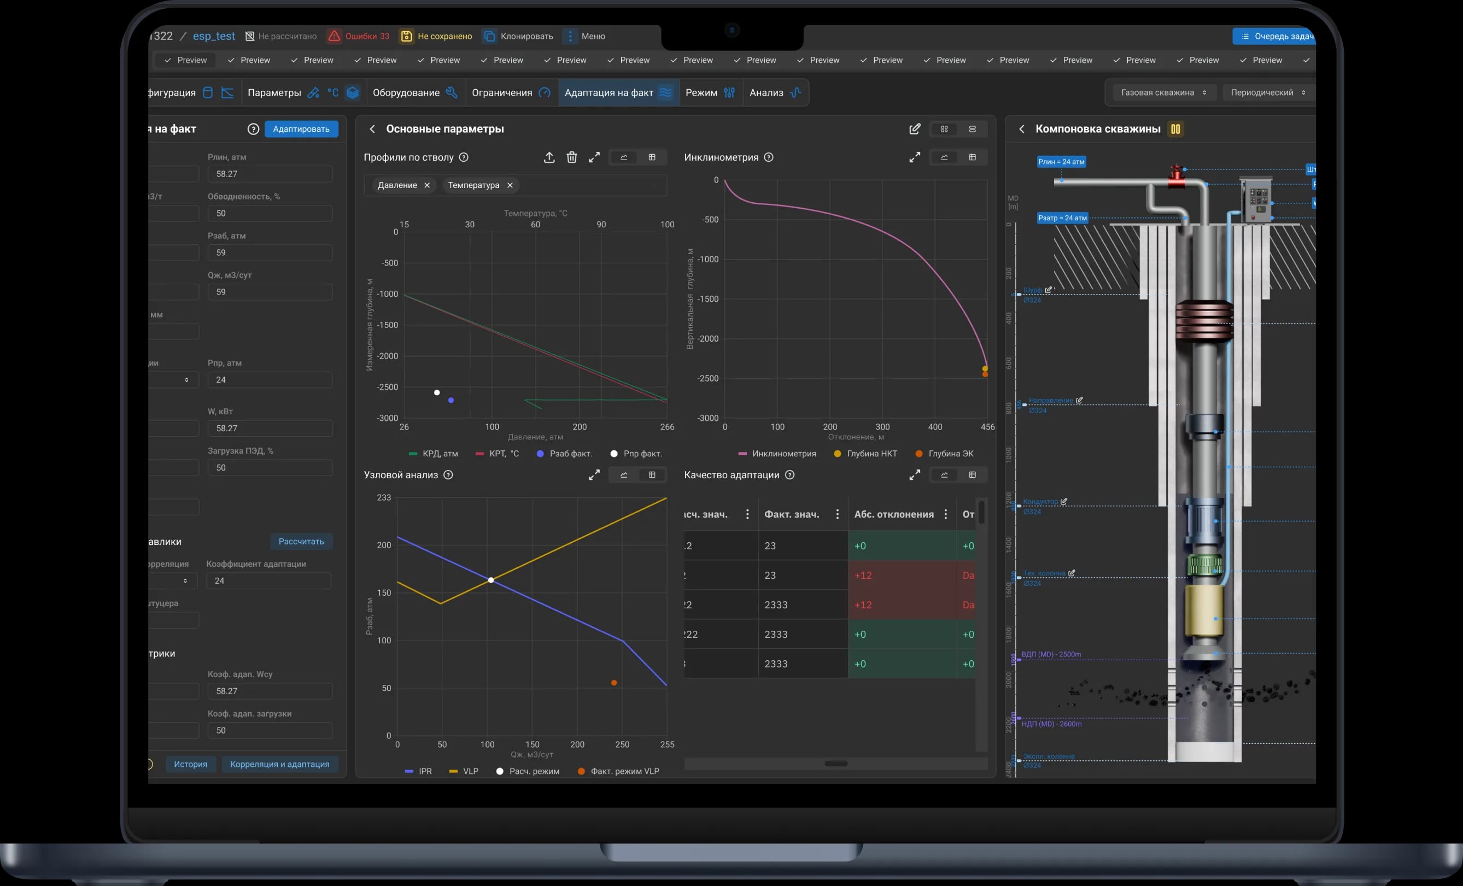Click Адаптировать button
Screen dimensions: 1463x886
click(302, 129)
